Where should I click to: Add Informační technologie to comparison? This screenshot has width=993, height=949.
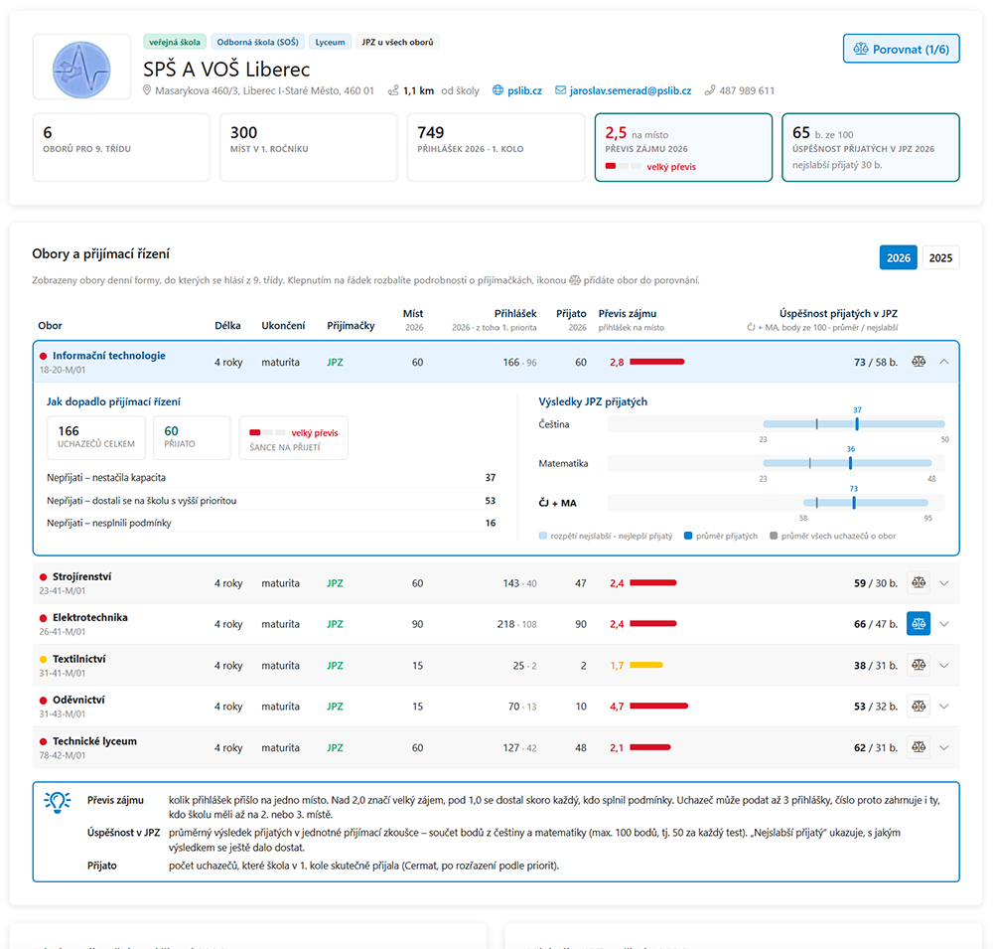click(919, 362)
